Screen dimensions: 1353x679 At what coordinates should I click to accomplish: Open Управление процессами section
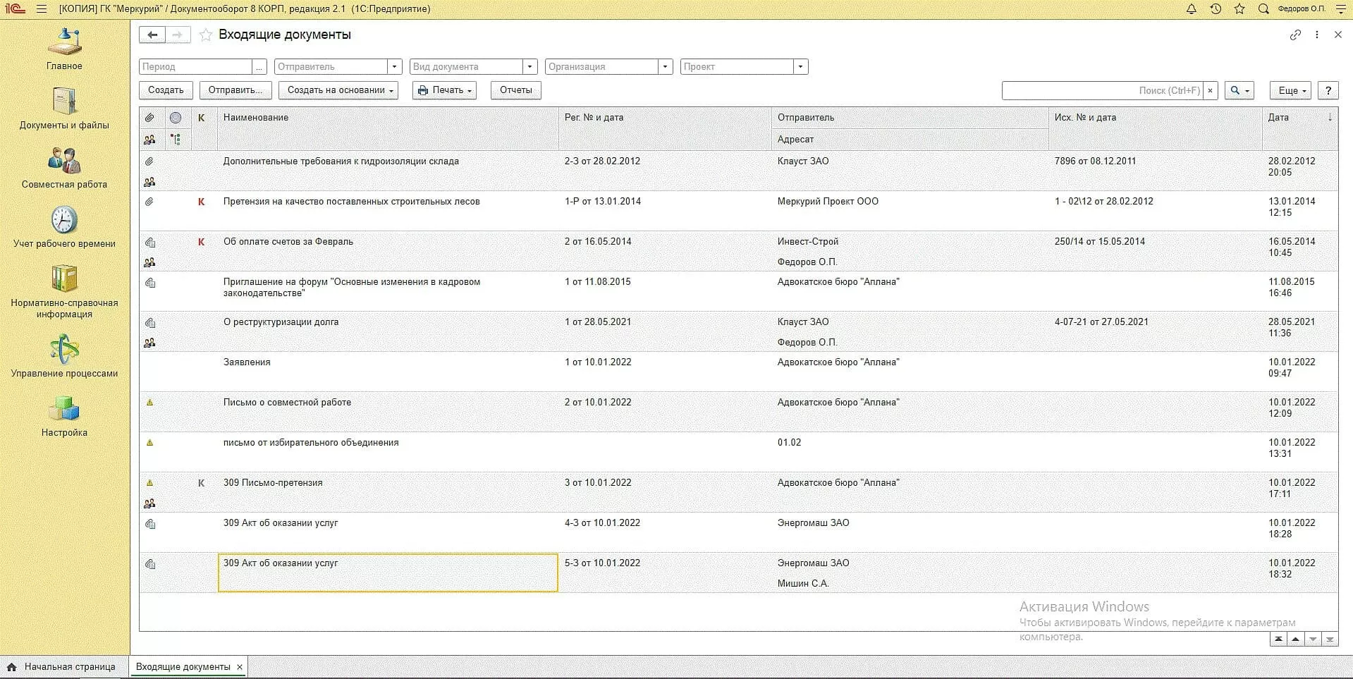(64, 350)
